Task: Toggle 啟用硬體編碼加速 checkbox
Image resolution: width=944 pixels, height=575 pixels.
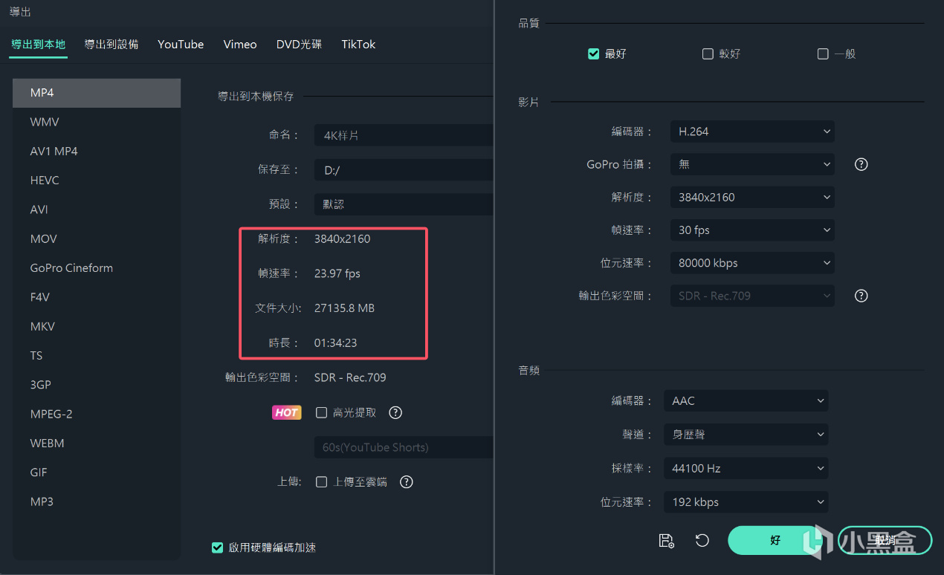Action: coord(217,548)
